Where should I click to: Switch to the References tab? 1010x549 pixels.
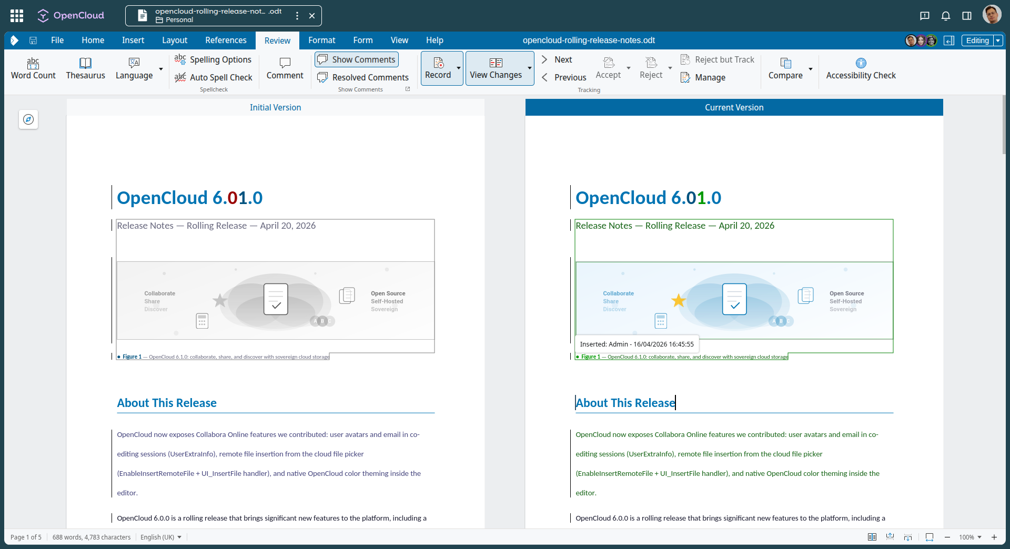pyautogui.click(x=226, y=40)
